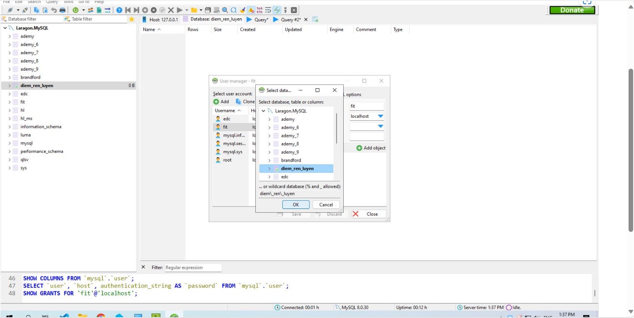Click the yellow favorites star icon
This screenshot has width=634, height=318.
132,19
